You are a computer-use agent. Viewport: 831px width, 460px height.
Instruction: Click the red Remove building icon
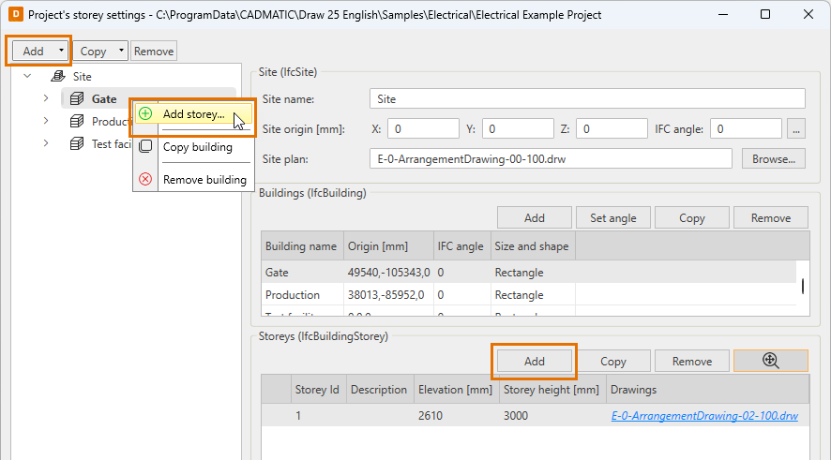click(145, 179)
